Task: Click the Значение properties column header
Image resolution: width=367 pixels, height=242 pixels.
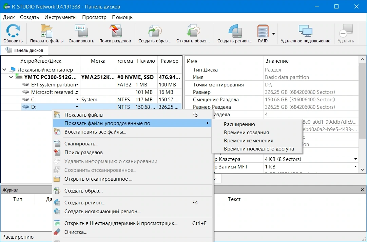Action: (x=311, y=61)
